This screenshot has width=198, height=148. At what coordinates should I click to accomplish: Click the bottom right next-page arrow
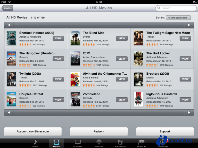(189, 112)
